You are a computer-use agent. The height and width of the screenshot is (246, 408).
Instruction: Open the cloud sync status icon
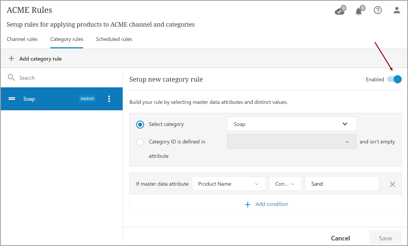click(x=340, y=11)
